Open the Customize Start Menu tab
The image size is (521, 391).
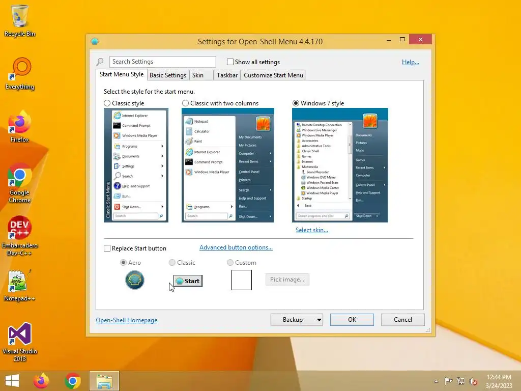click(273, 75)
